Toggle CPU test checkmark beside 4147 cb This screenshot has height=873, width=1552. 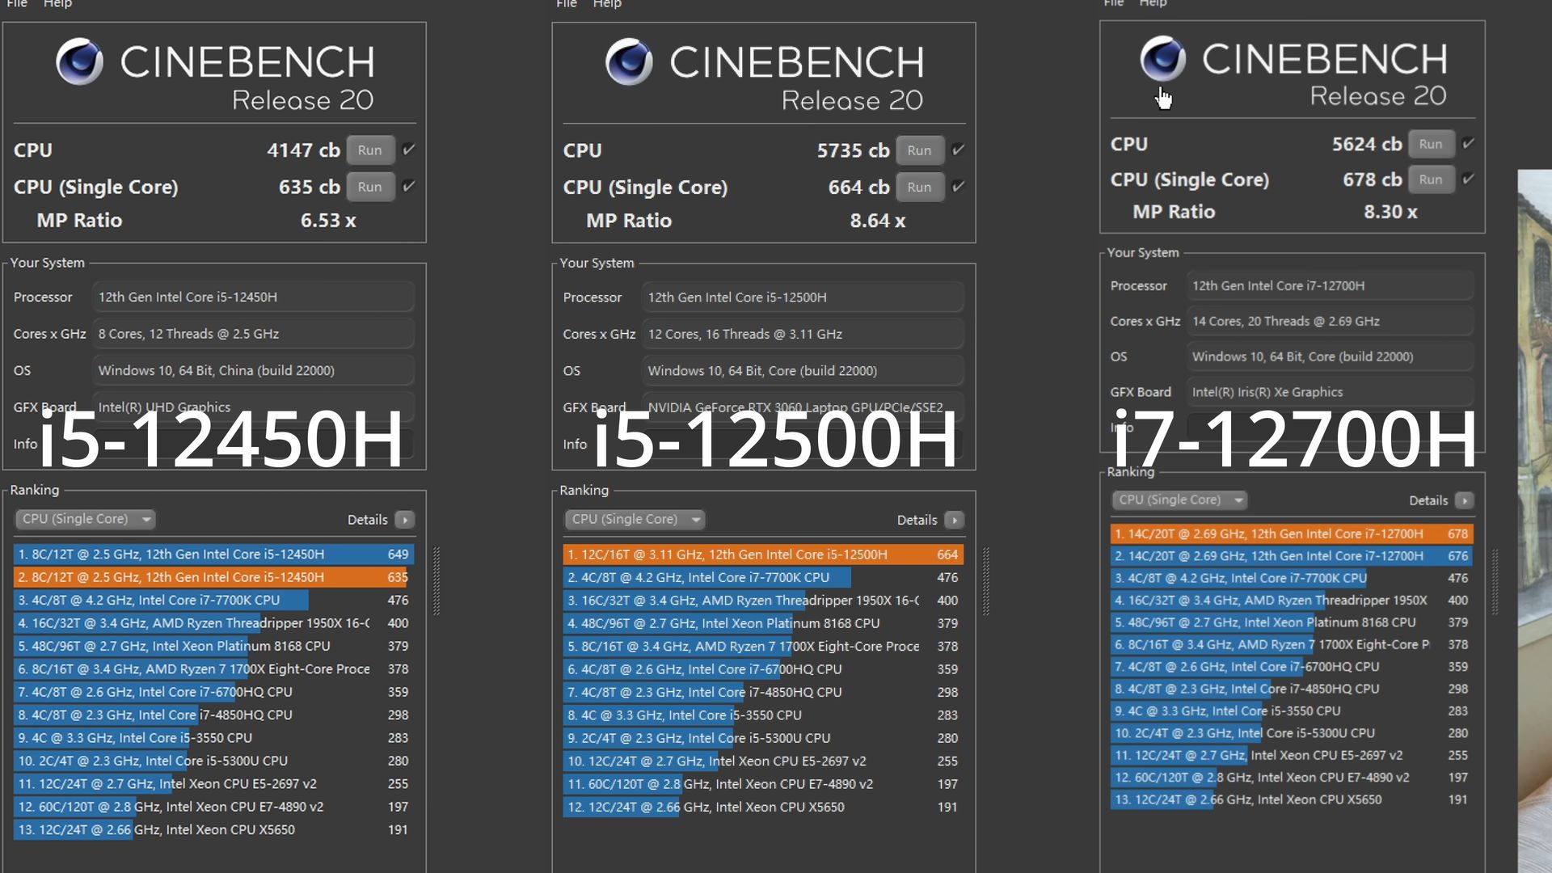409,150
